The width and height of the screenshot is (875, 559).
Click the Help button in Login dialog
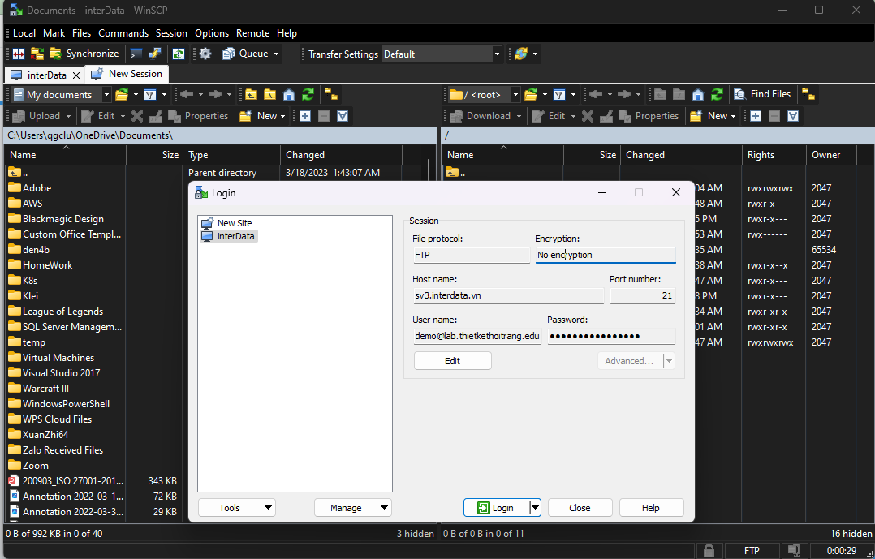coord(651,508)
